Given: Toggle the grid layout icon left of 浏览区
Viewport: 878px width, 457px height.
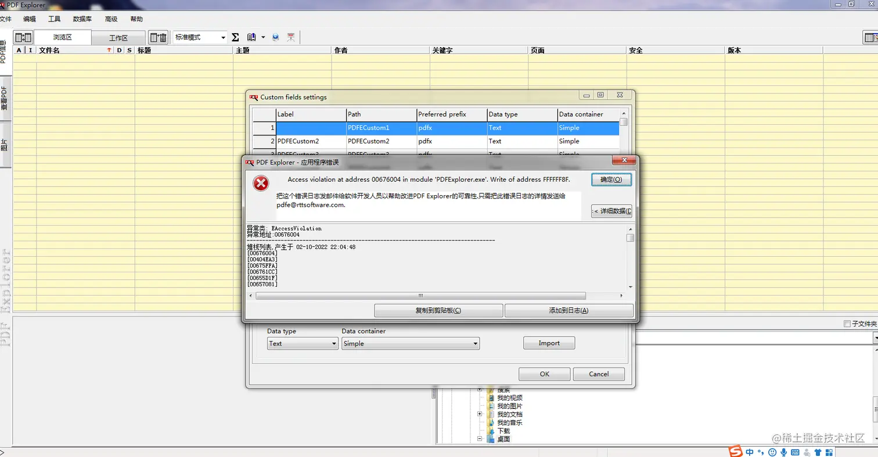Looking at the screenshot, I should [23, 37].
